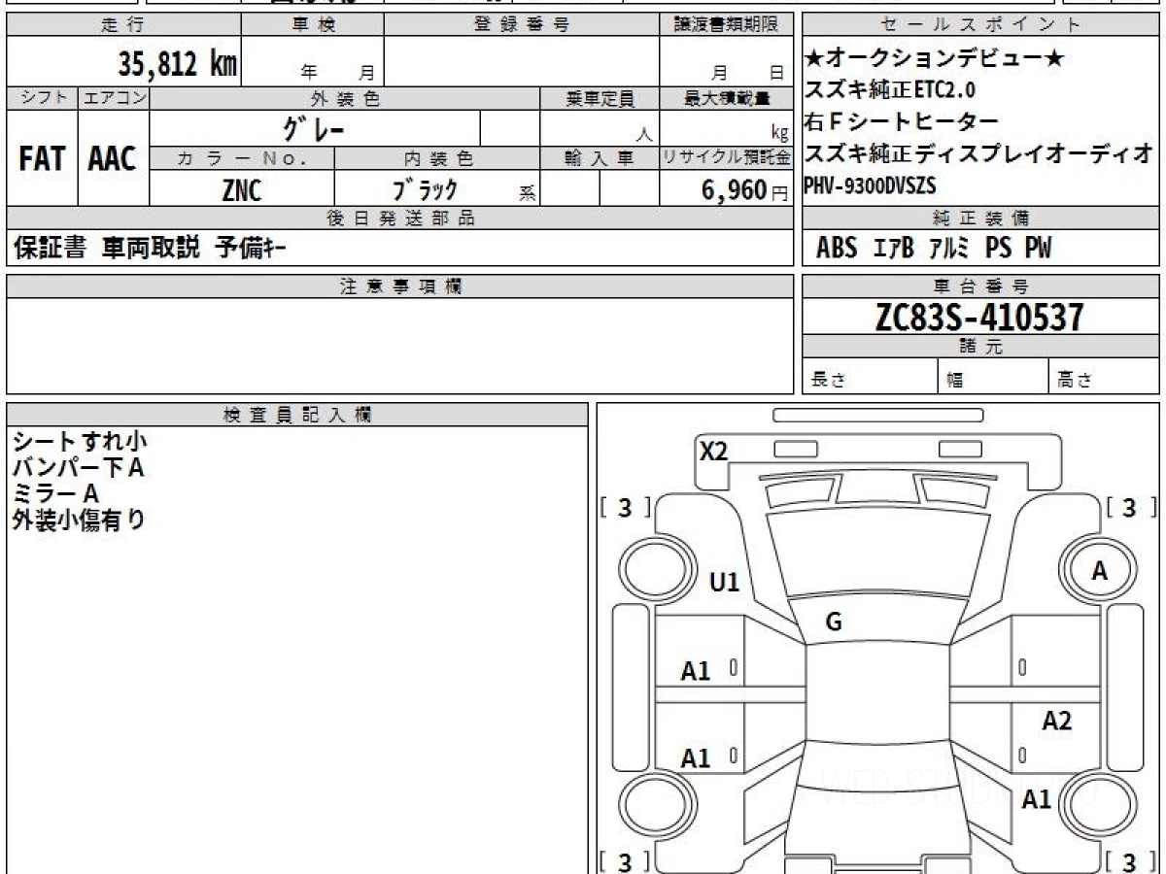
Task: Click the 車台番号 header
Action: [981, 286]
